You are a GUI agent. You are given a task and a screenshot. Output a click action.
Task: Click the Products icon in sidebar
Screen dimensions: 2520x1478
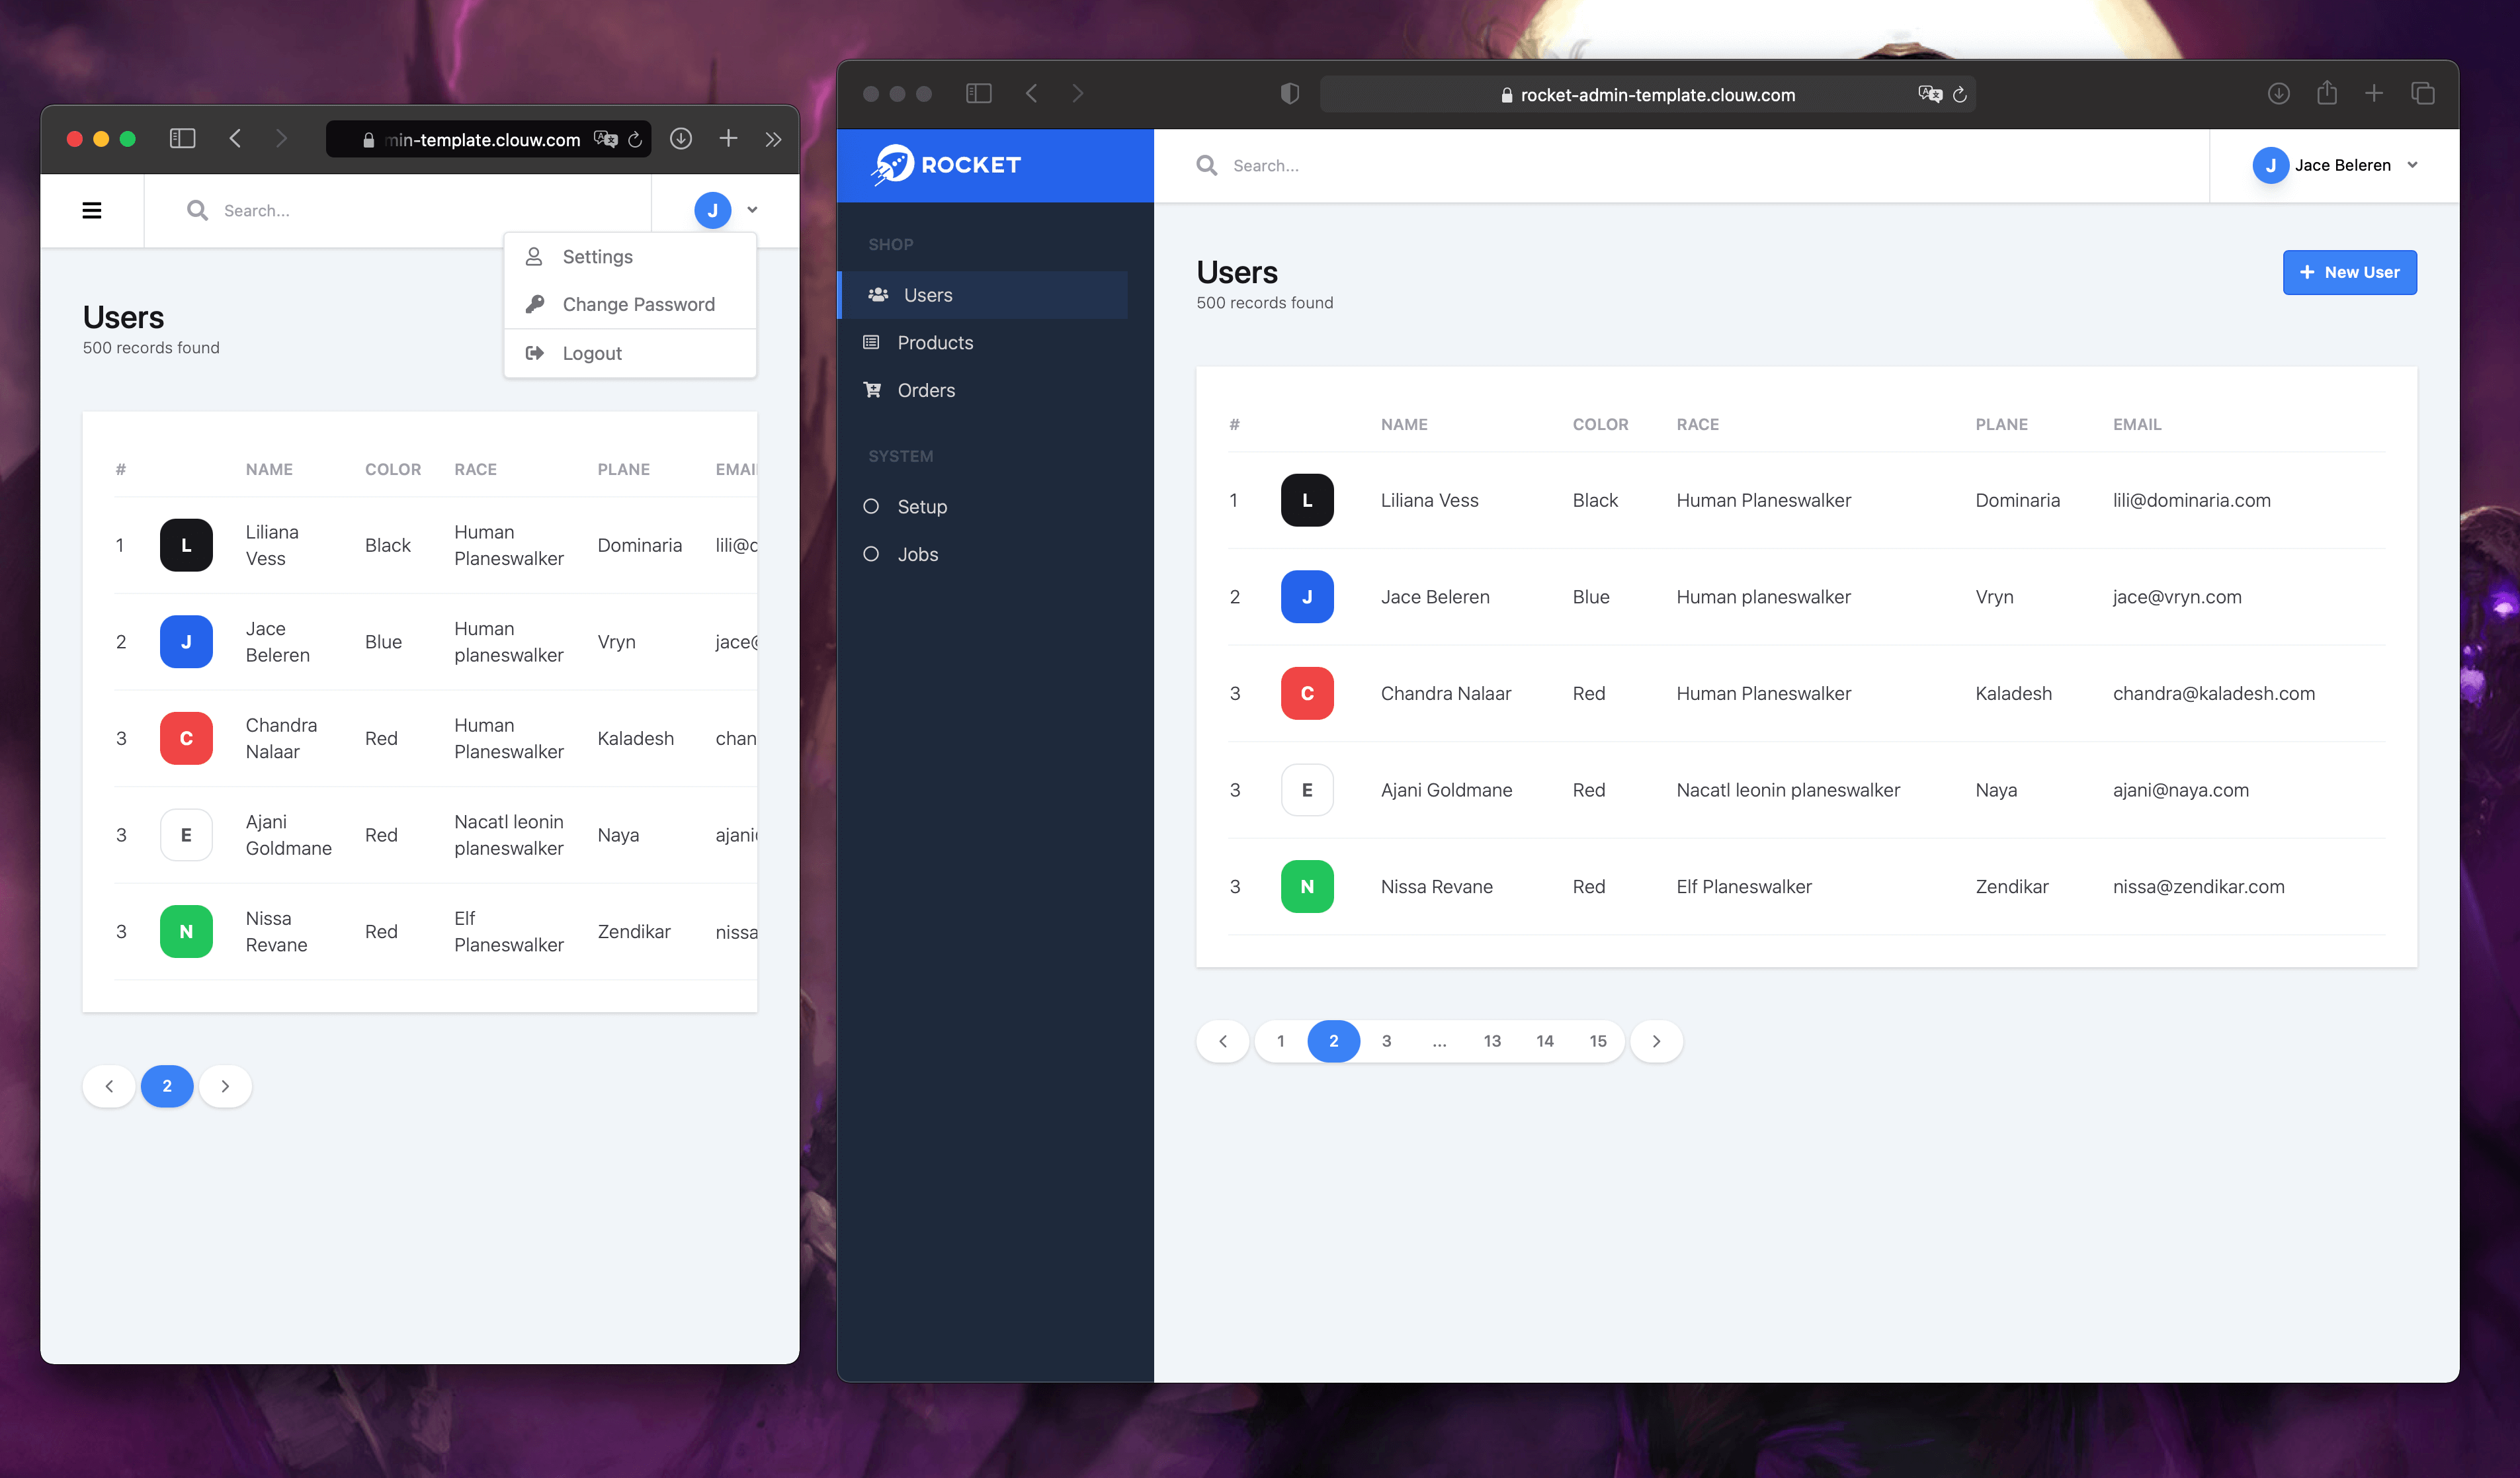[x=872, y=341]
